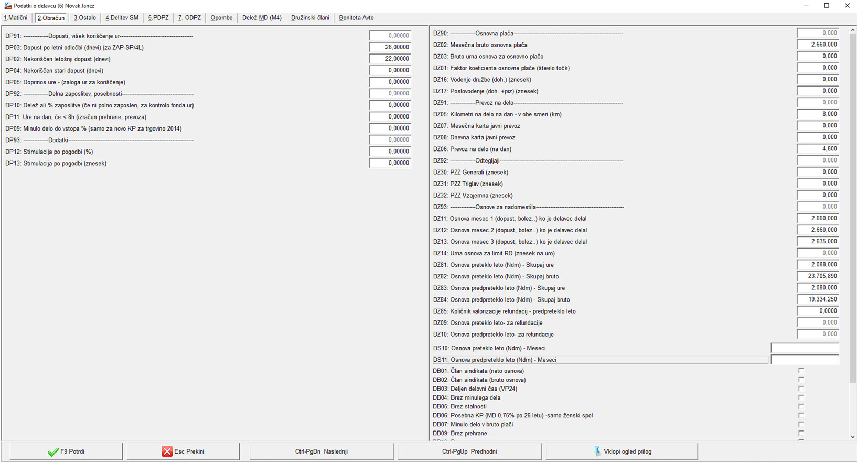Image resolution: width=857 pixels, height=463 pixels.
Task: Click DZ17 Poslovodenje field
Action: [818, 91]
